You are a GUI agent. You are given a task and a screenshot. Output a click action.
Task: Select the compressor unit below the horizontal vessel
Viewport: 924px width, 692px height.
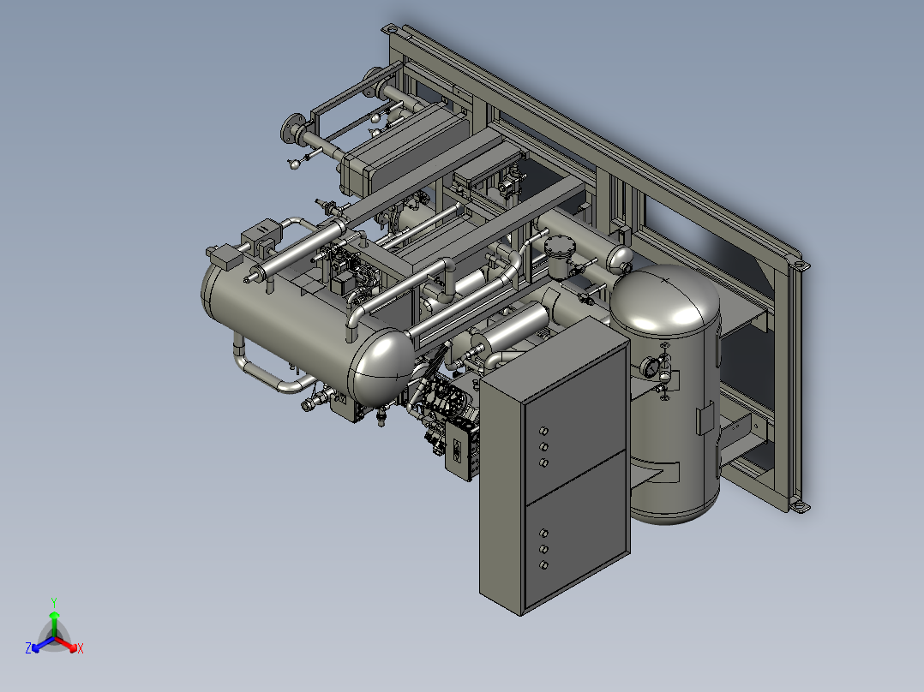[445, 412]
